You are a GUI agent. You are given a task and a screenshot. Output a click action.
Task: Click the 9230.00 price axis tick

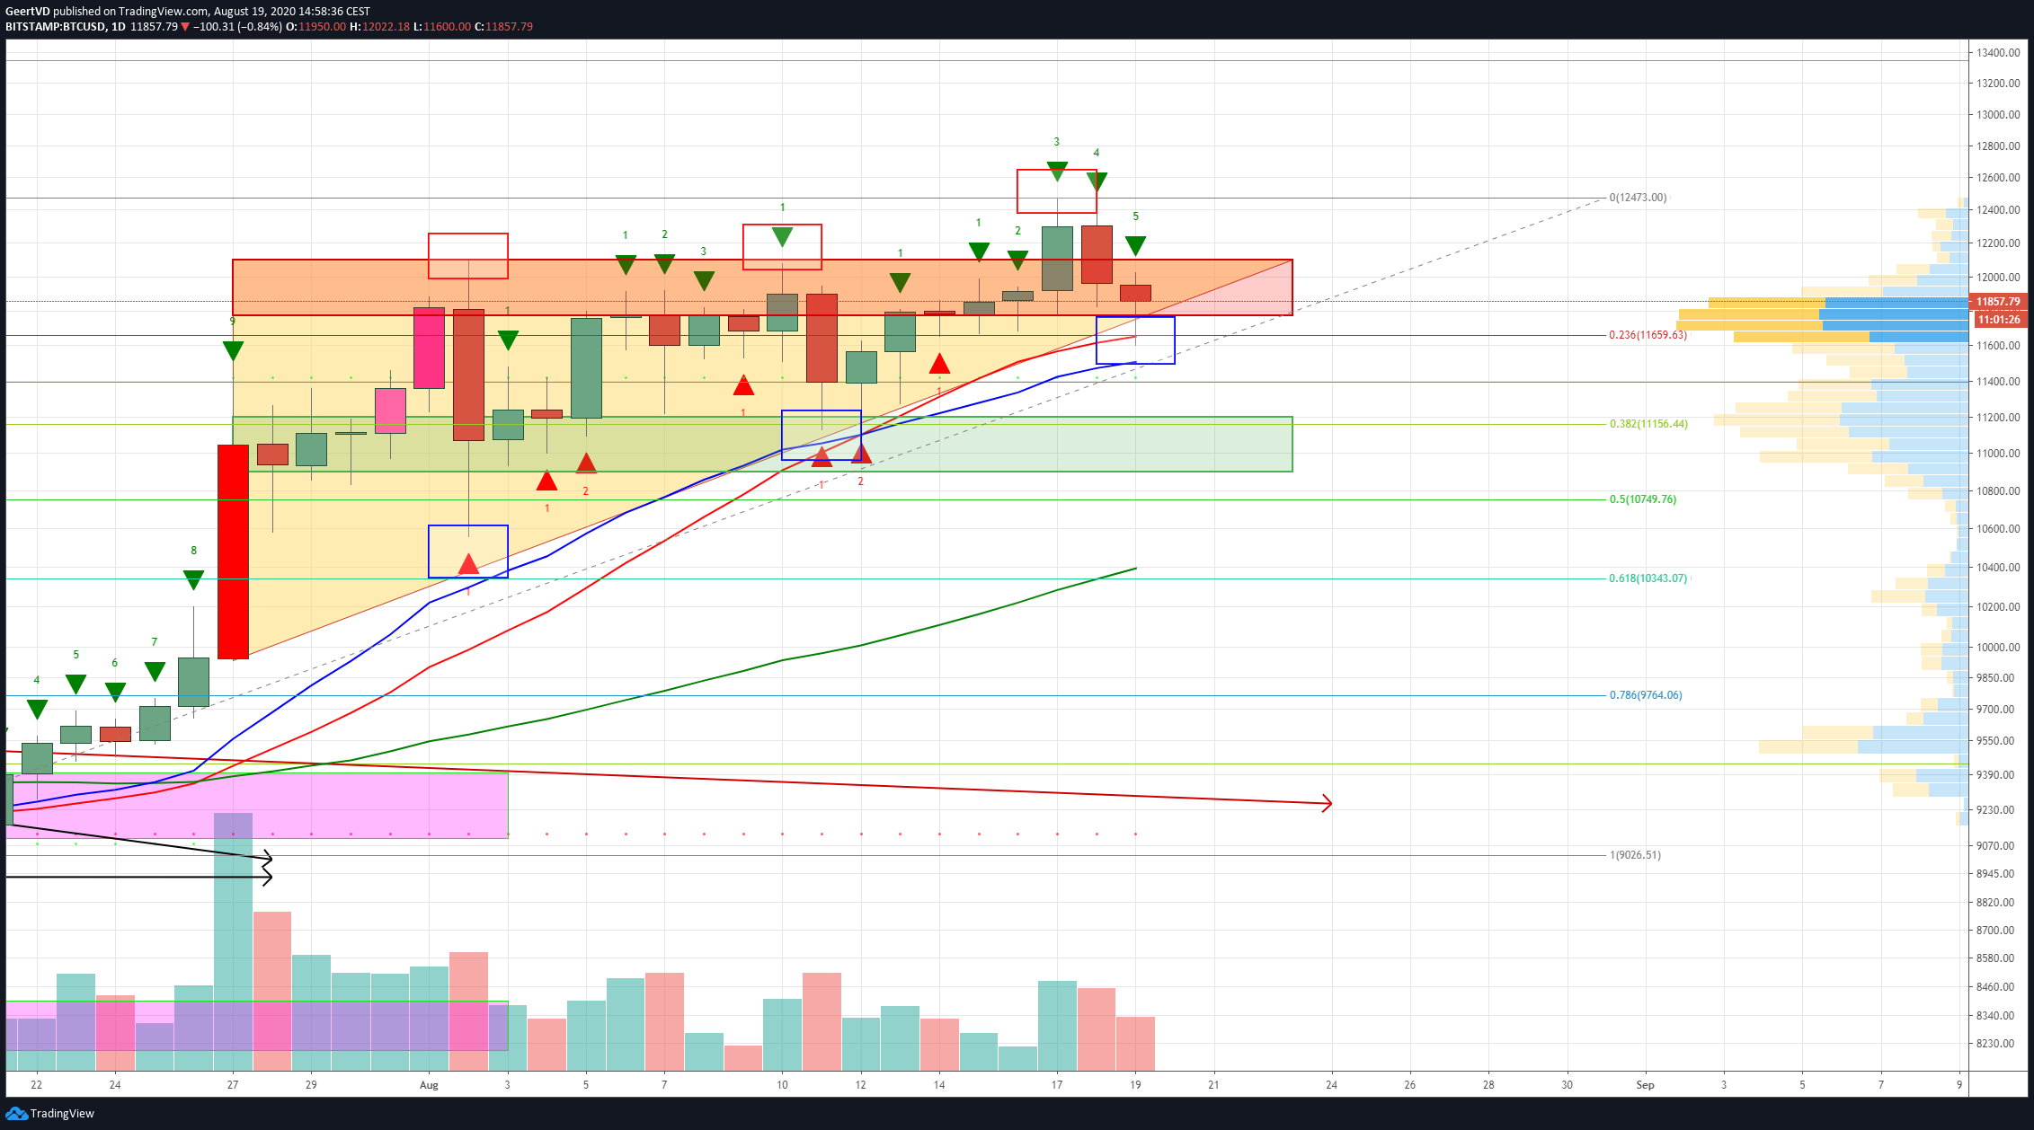tap(1994, 810)
